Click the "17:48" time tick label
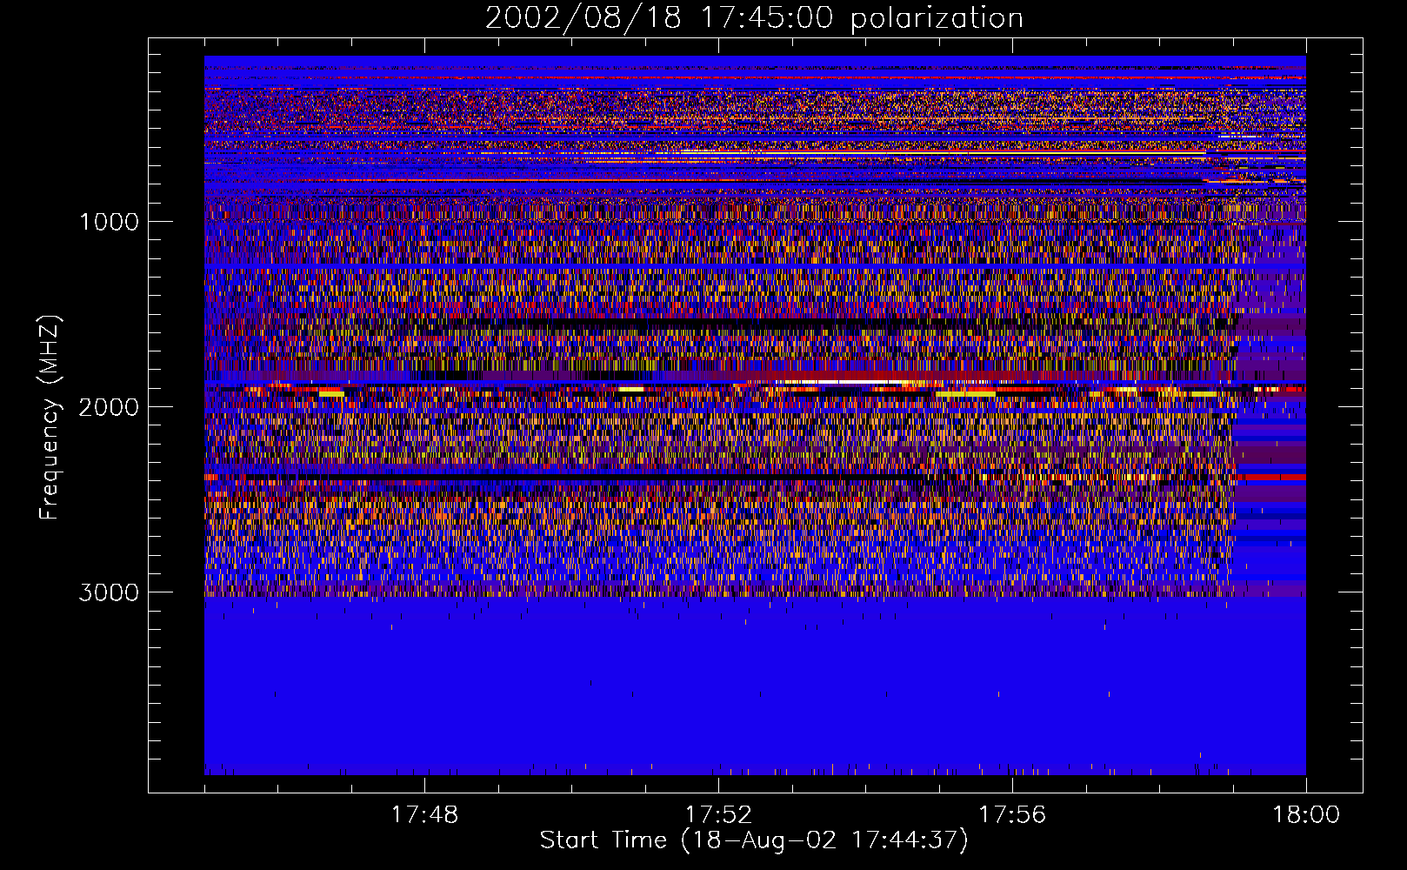The image size is (1407, 870). coord(424,815)
